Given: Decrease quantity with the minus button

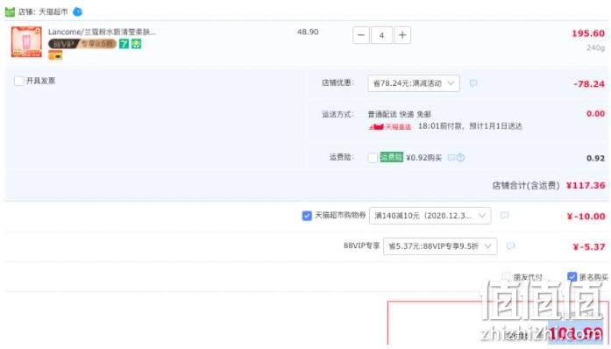Looking at the screenshot, I should pyautogui.click(x=361, y=35).
